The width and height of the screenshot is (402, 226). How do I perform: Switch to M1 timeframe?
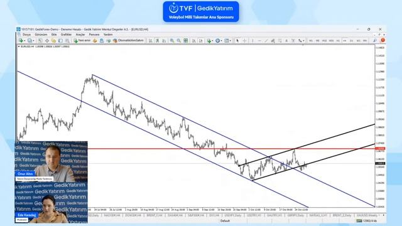[311, 40]
